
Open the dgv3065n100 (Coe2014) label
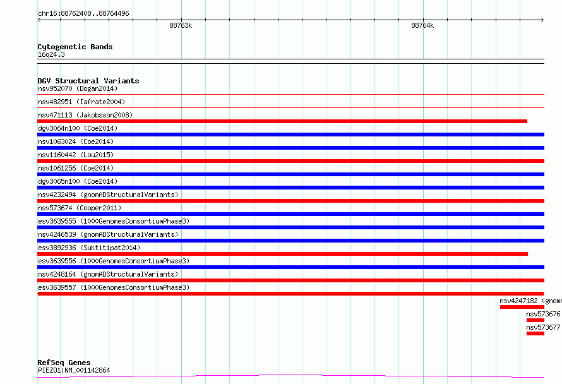pyautogui.click(x=78, y=181)
